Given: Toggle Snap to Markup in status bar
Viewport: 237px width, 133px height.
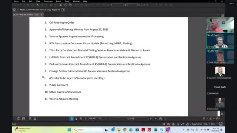Looking at the screenshot, I should pos(178,124).
